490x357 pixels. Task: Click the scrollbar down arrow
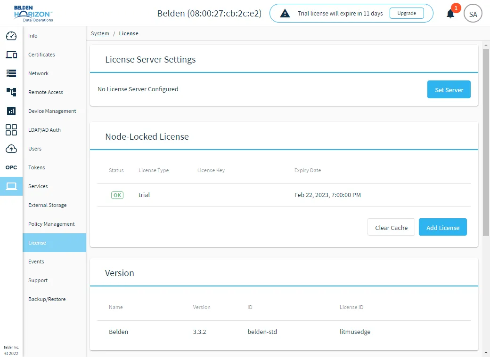486,353
